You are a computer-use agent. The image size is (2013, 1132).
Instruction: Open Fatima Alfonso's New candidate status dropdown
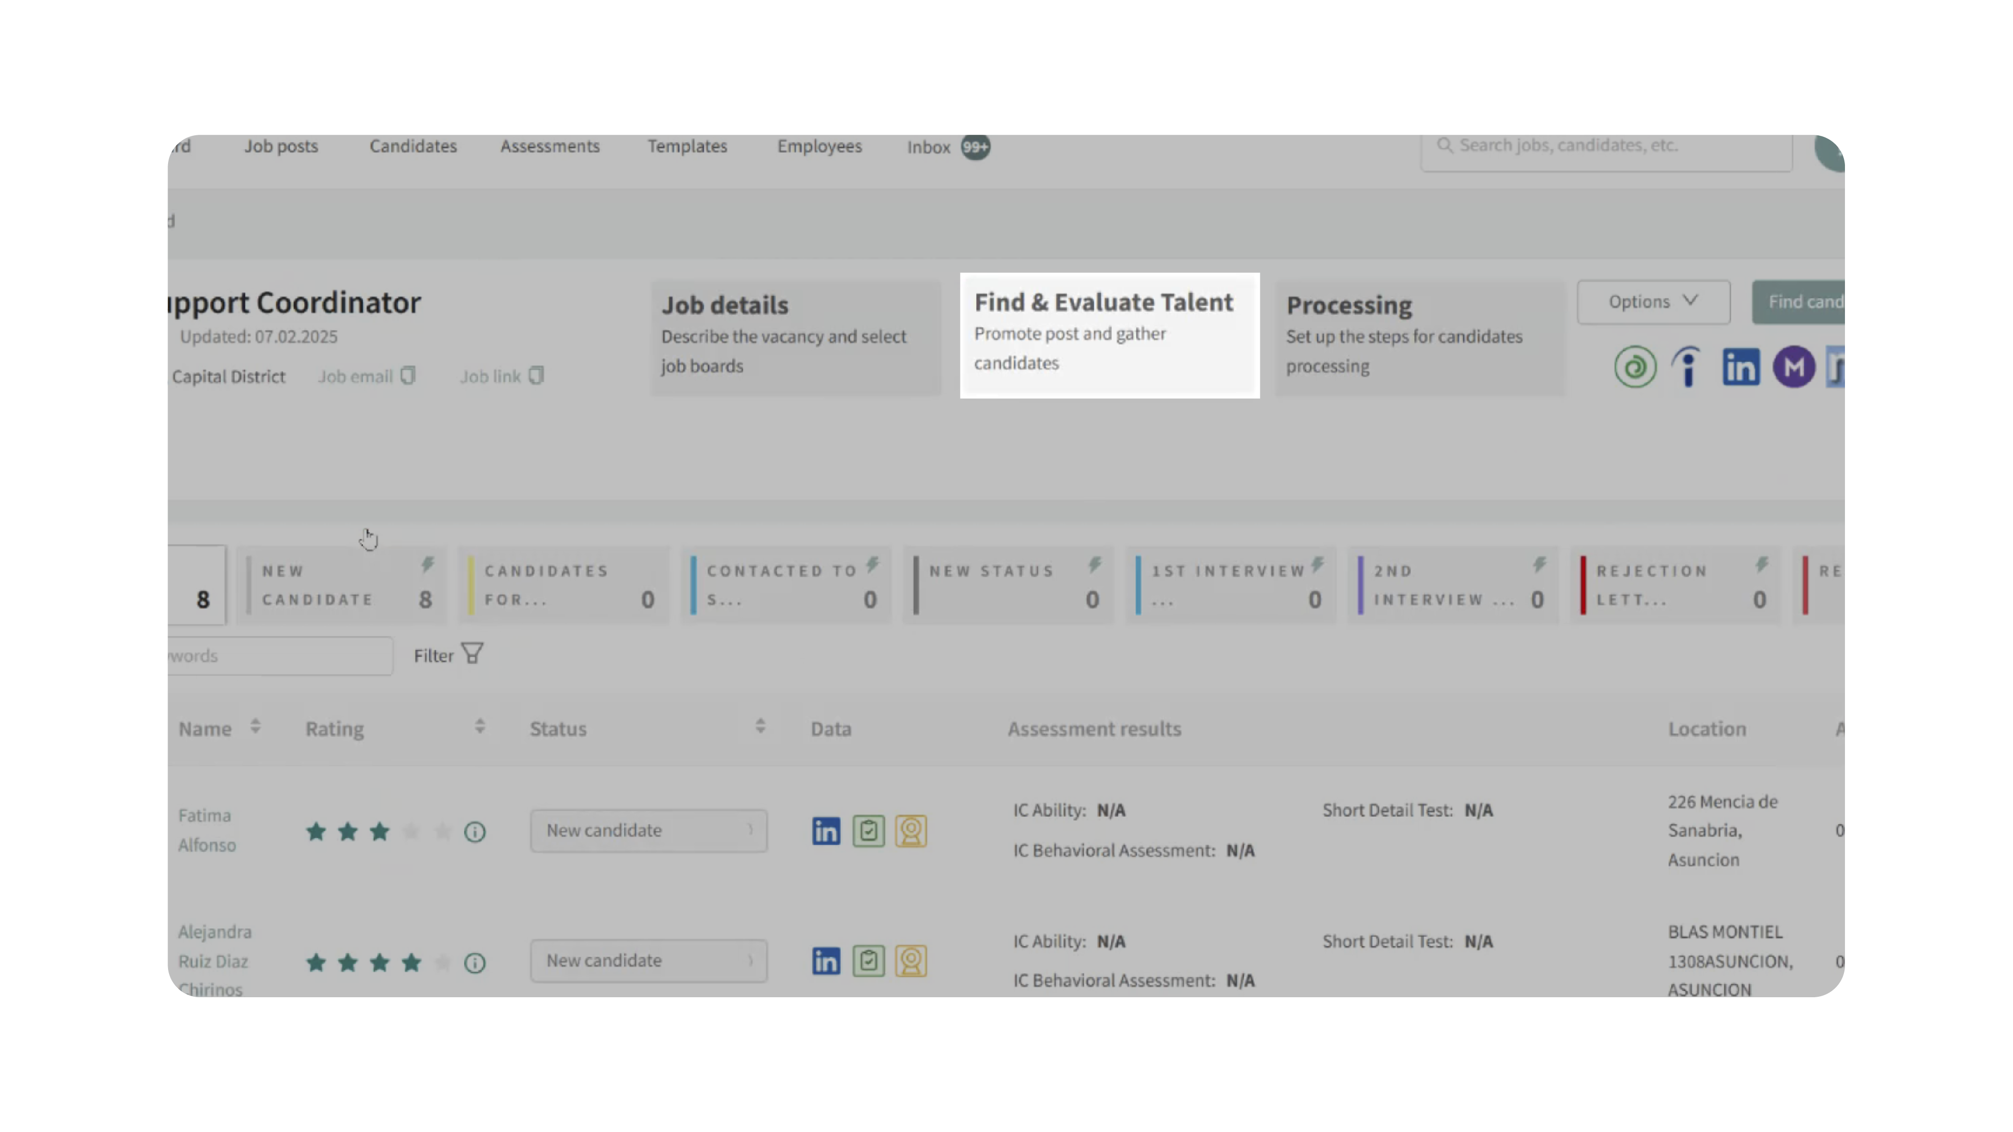tap(648, 830)
